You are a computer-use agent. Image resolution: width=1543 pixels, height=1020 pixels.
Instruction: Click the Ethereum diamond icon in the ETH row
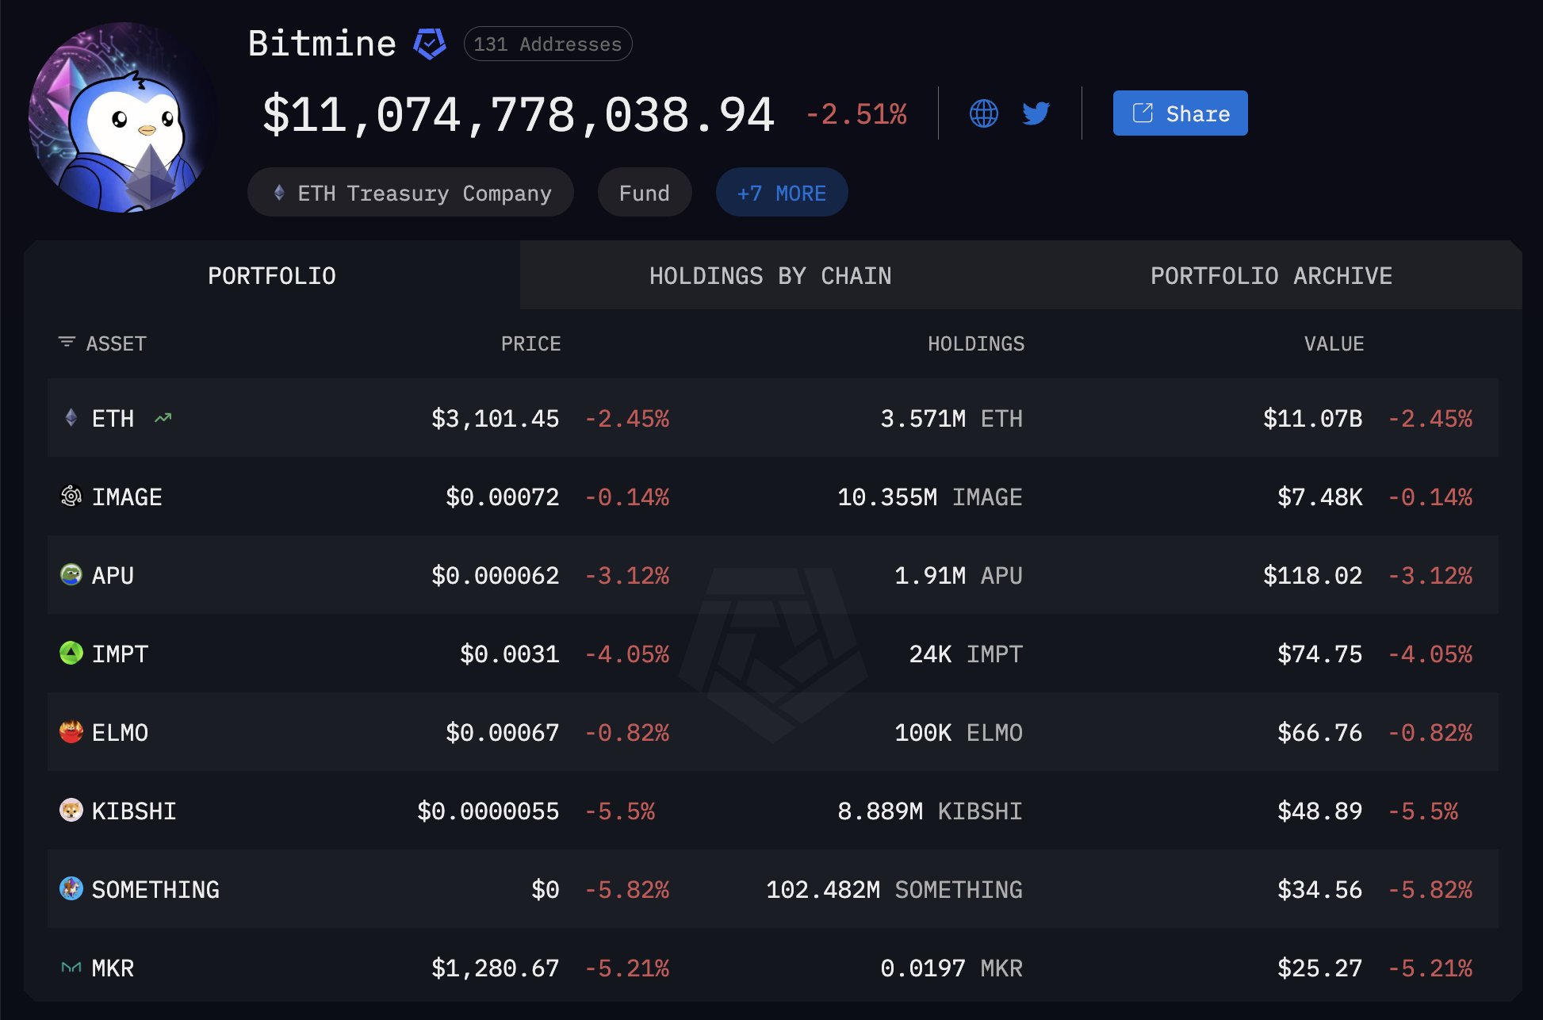(71, 418)
